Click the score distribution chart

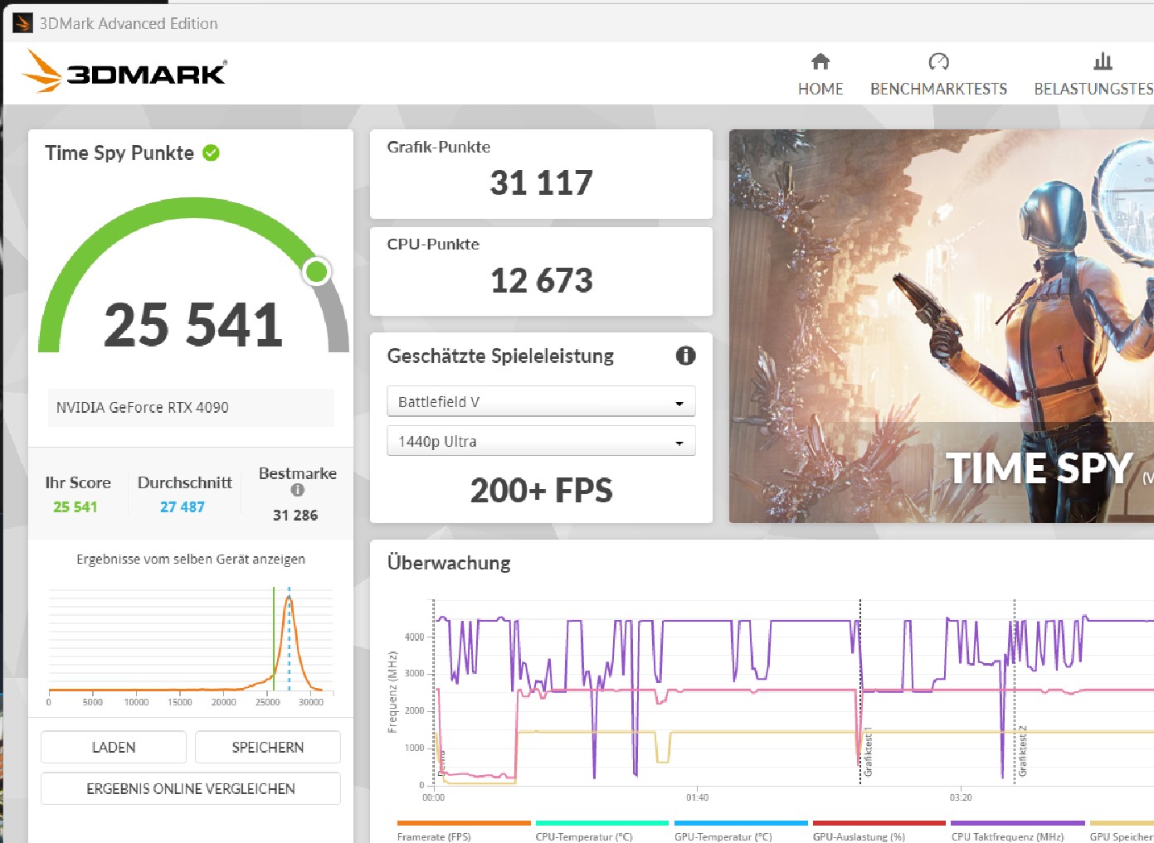[x=191, y=647]
